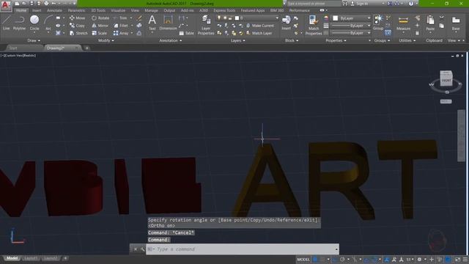Activate the Scale tool
The width and height of the screenshot is (469, 264).
pos(100,33)
